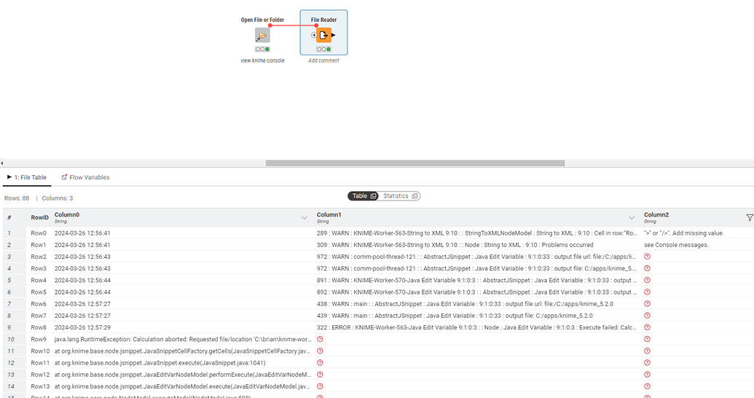Click the orange File Reader node icon
The width and height of the screenshot is (754, 398).
click(323, 35)
